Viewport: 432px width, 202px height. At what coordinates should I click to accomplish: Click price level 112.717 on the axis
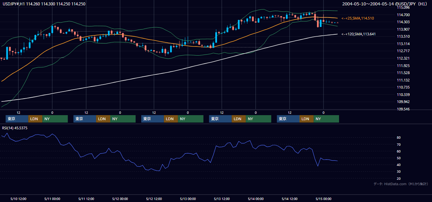403,51
